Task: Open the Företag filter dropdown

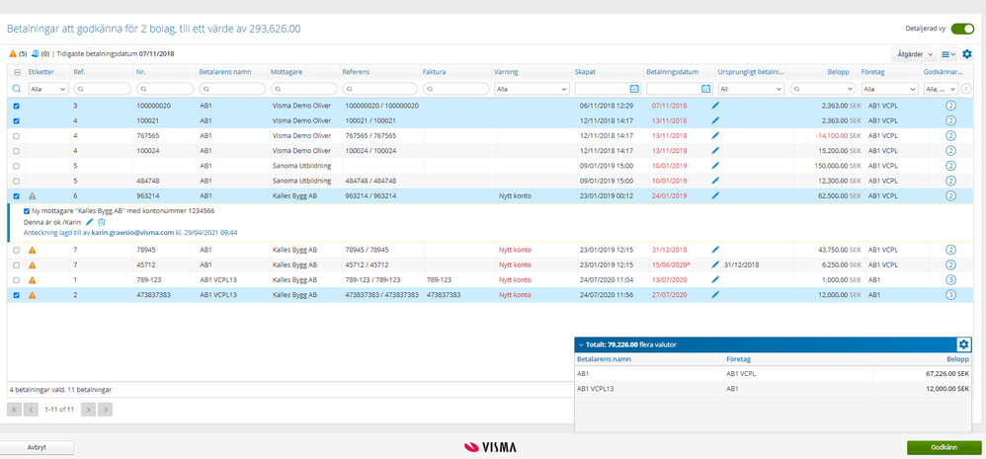Action: click(x=889, y=89)
